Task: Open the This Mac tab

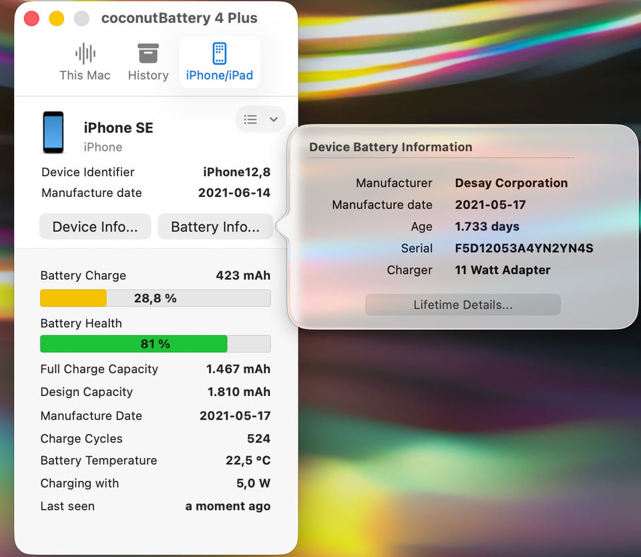Action: 85,62
